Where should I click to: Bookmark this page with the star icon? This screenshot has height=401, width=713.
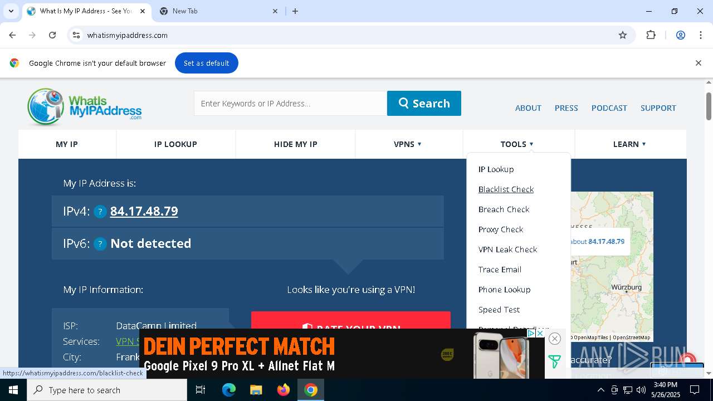[x=623, y=35]
